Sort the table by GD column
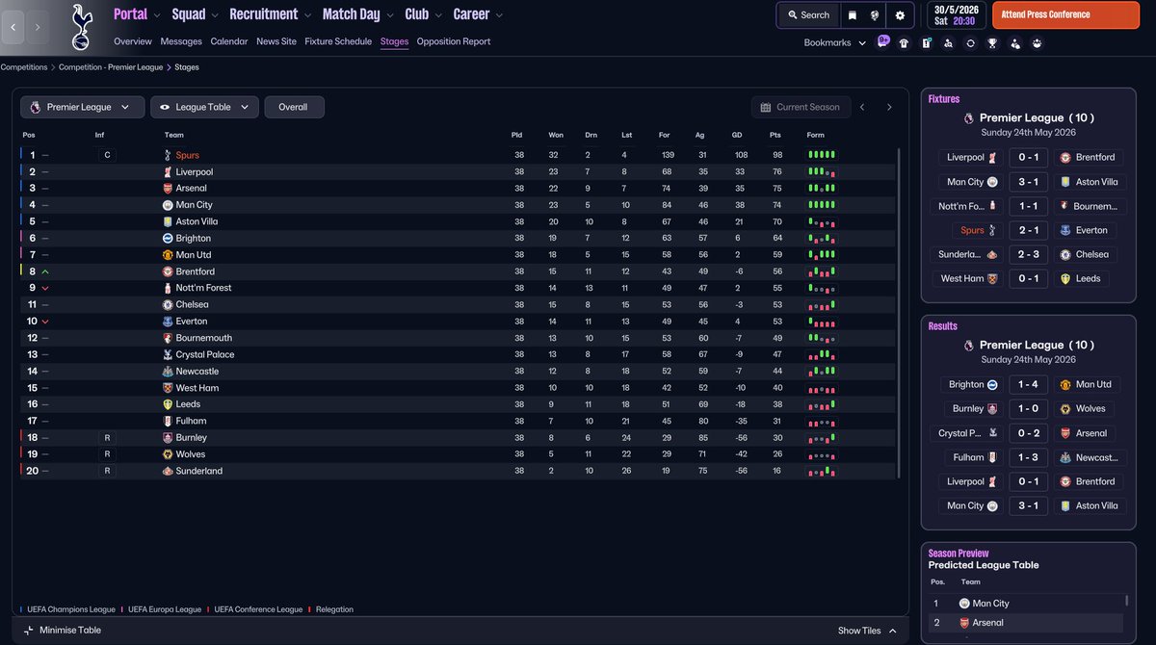This screenshot has width=1156, height=645. tap(736, 136)
